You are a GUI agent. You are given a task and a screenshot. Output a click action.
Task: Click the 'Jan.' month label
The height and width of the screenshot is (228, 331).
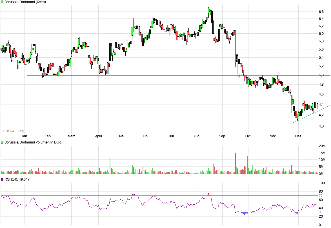click(x=25, y=136)
